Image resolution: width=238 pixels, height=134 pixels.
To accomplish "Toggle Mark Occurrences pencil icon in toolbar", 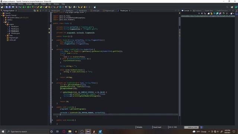I will 57,7.
